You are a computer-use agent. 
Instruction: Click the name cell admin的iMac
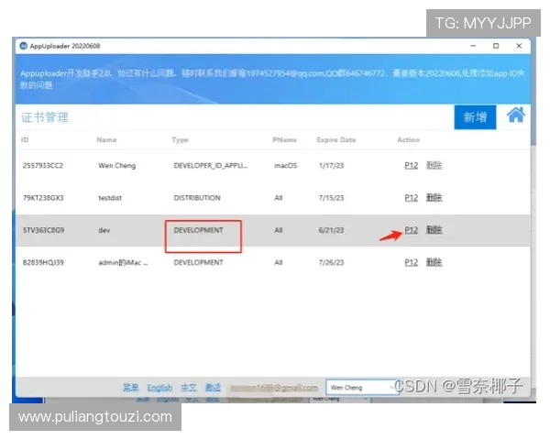coord(123,262)
